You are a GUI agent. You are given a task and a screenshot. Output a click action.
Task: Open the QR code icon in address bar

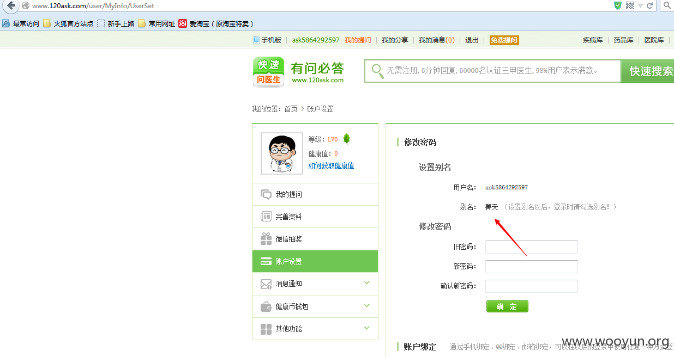pyautogui.click(x=630, y=5)
